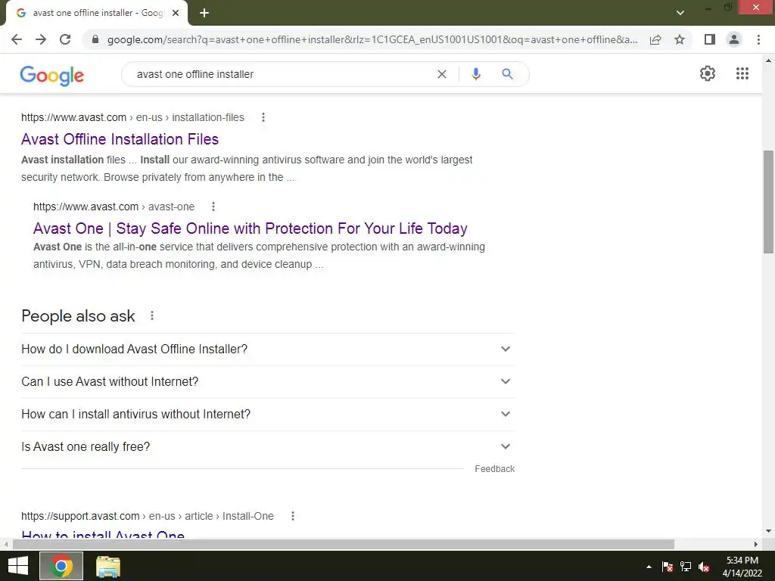775x581 pixels.
Task: Go forward with the forward arrow
Action: coord(41,39)
